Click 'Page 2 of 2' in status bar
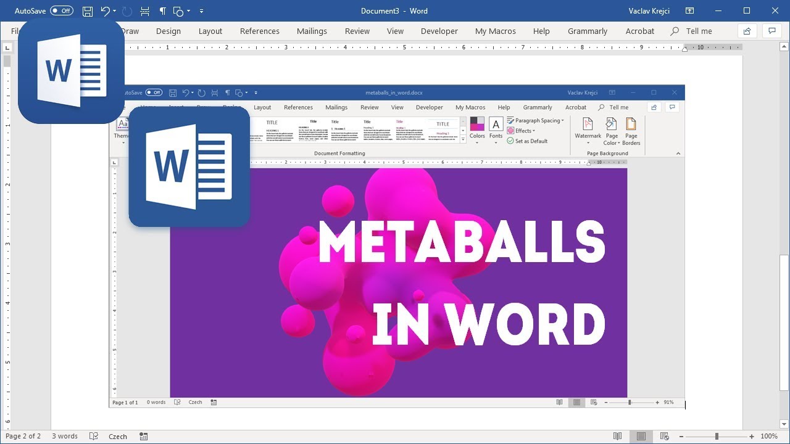790x444 pixels. tap(23, 436)
